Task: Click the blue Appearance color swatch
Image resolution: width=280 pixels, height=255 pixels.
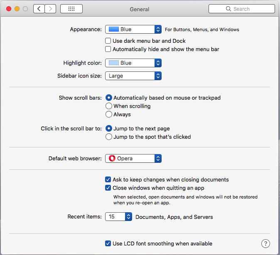Action: 113,29
